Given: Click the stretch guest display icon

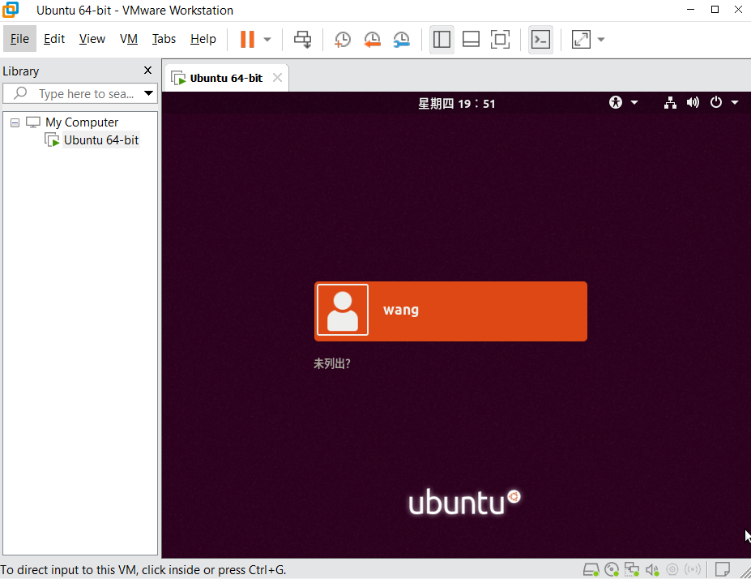Looking at the screenshot, I should 581,39.
